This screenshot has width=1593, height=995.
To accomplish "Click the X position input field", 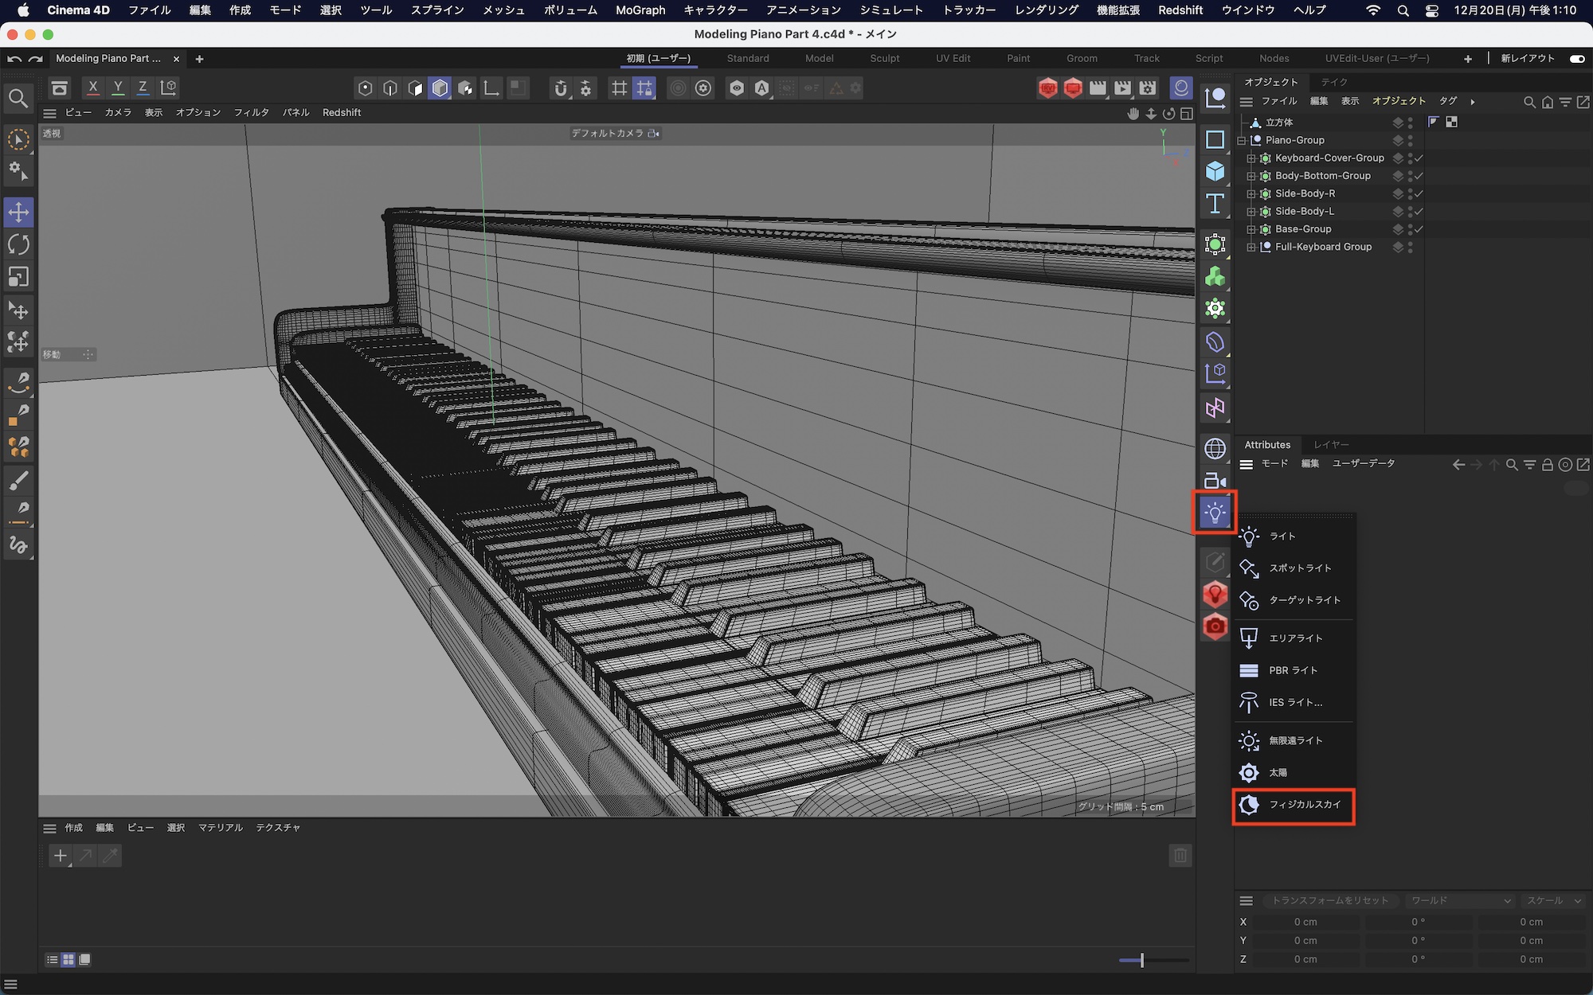I will [1306, 921].
